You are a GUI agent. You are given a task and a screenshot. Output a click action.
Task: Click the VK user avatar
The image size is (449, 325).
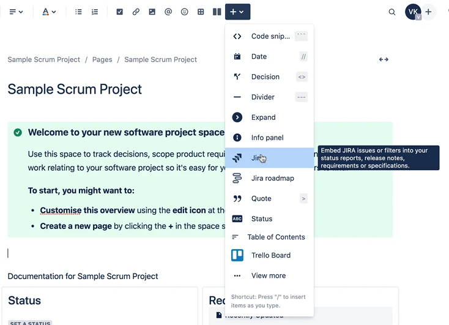(413, 12)
